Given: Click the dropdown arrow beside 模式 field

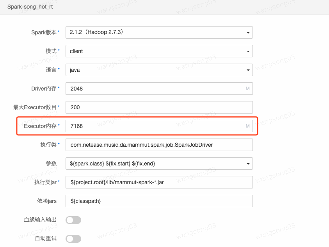Looking at the screenshot, I should (x=248, y=51).
